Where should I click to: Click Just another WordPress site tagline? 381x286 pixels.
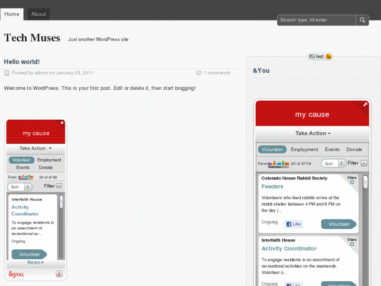click(x=98, y=39)
